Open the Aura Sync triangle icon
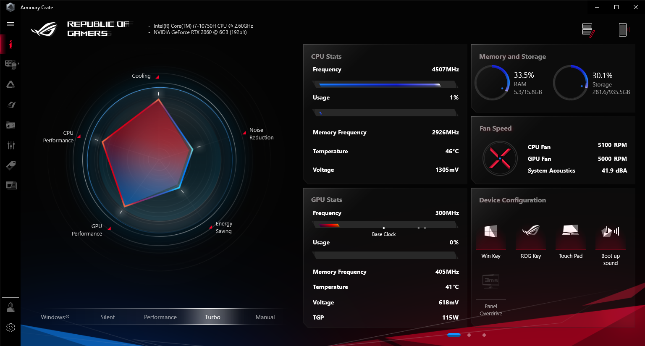The width and height of the screenshot is (645, 346). click(10, 84)
